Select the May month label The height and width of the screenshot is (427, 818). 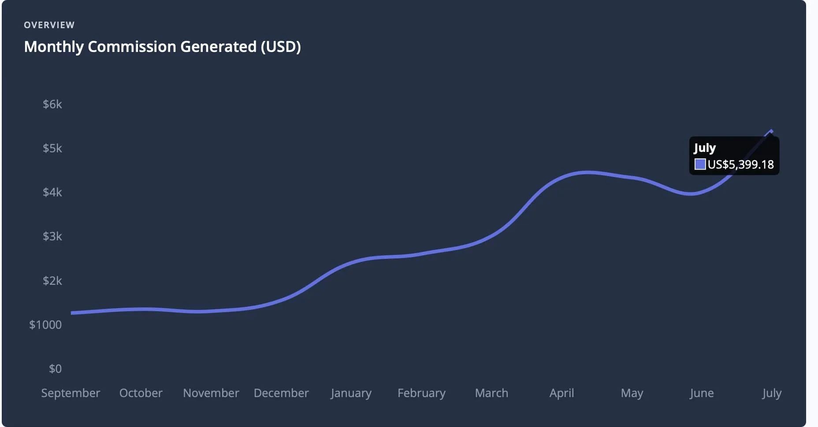[632, 393]
